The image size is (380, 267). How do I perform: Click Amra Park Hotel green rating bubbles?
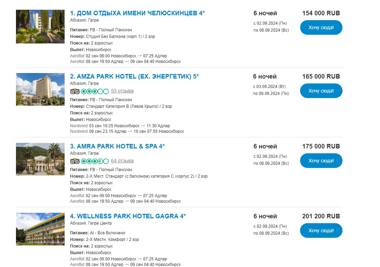[95, 161]
